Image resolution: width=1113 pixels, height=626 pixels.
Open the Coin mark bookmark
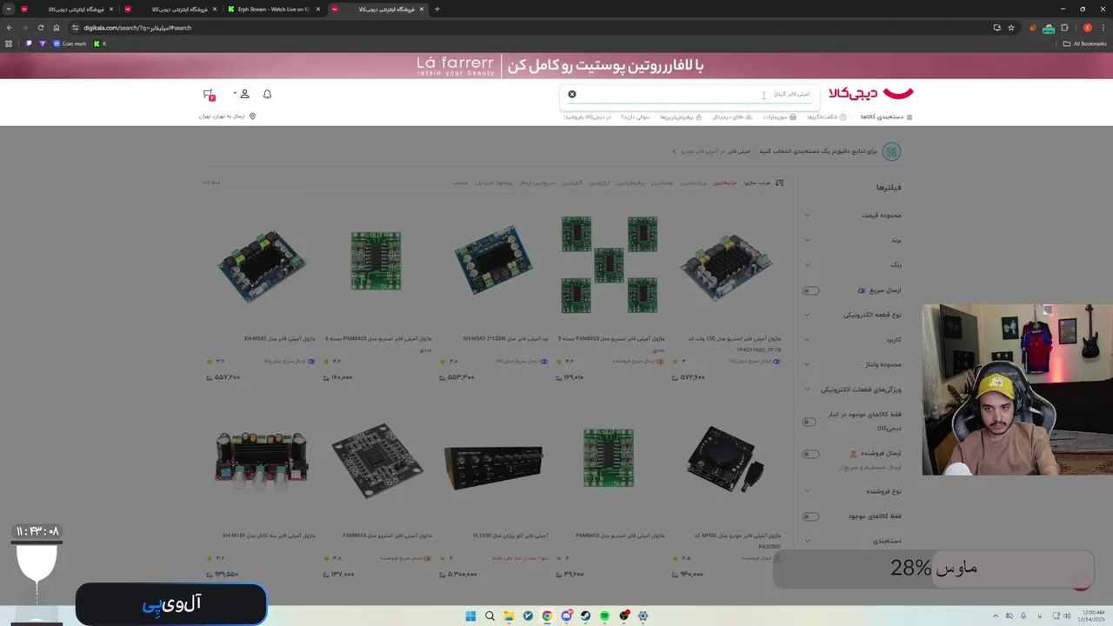coord(70,43)
